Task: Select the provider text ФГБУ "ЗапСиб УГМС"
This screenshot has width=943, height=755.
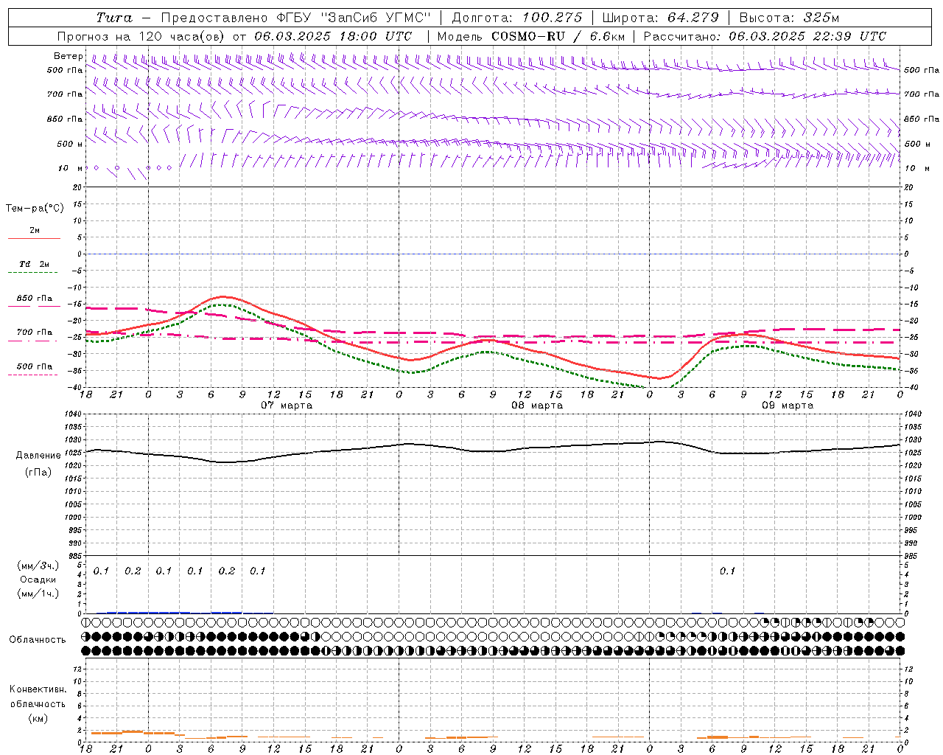Action: point(354,18)
